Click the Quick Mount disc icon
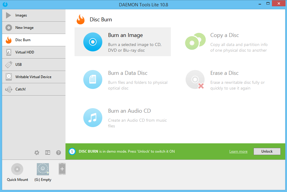Viewport: 287px width, 192px height. coord(17,169)
